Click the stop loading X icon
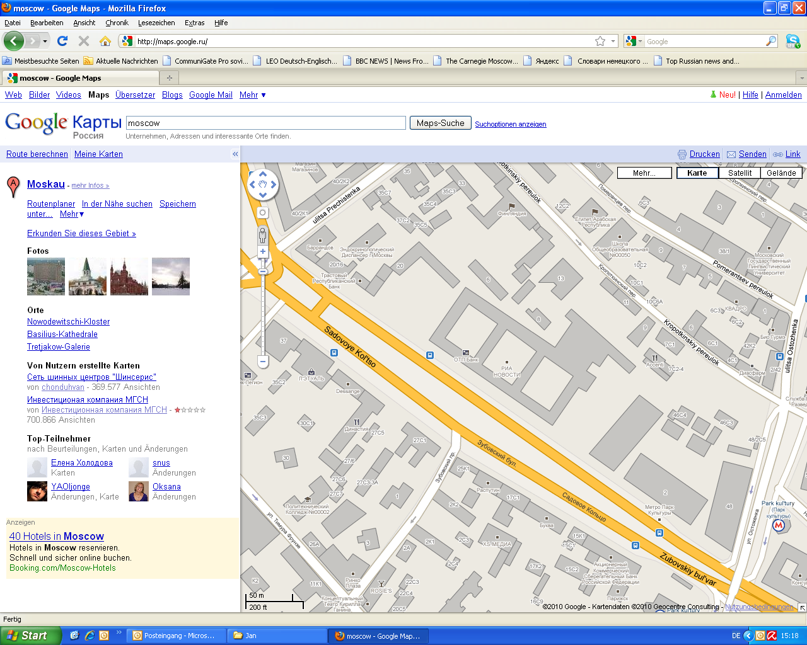Screen dimensions: 807x645 (x=83, y=41)
